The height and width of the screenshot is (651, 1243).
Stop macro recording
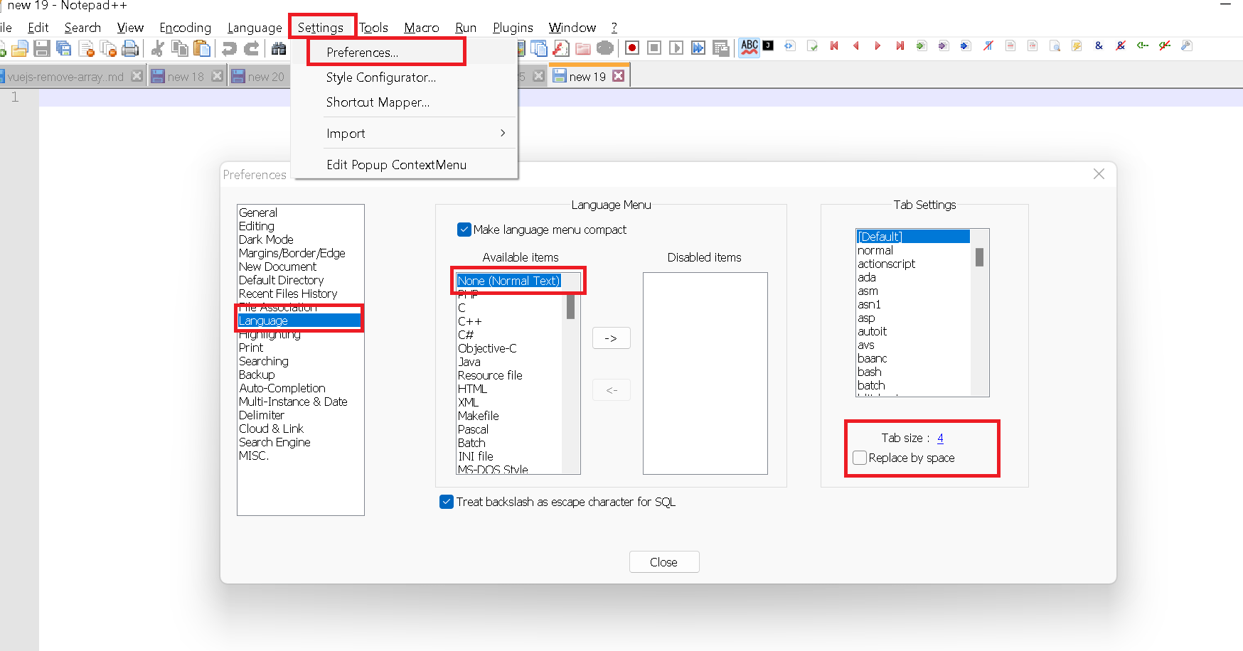point(653,46)
